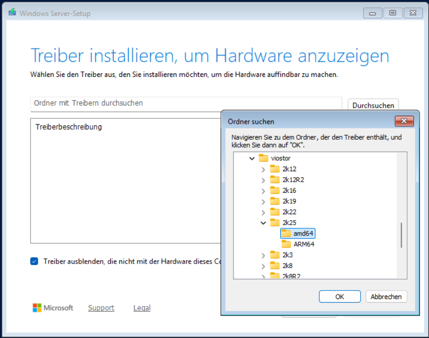Expand the 2k19 folder node
Screen dimensions: 429x338
263,201
